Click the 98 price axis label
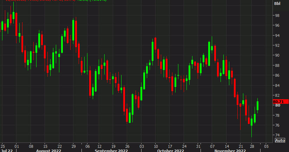Image resolution: width=289 pixels, height=152 pixels. (x=277, y=15)
